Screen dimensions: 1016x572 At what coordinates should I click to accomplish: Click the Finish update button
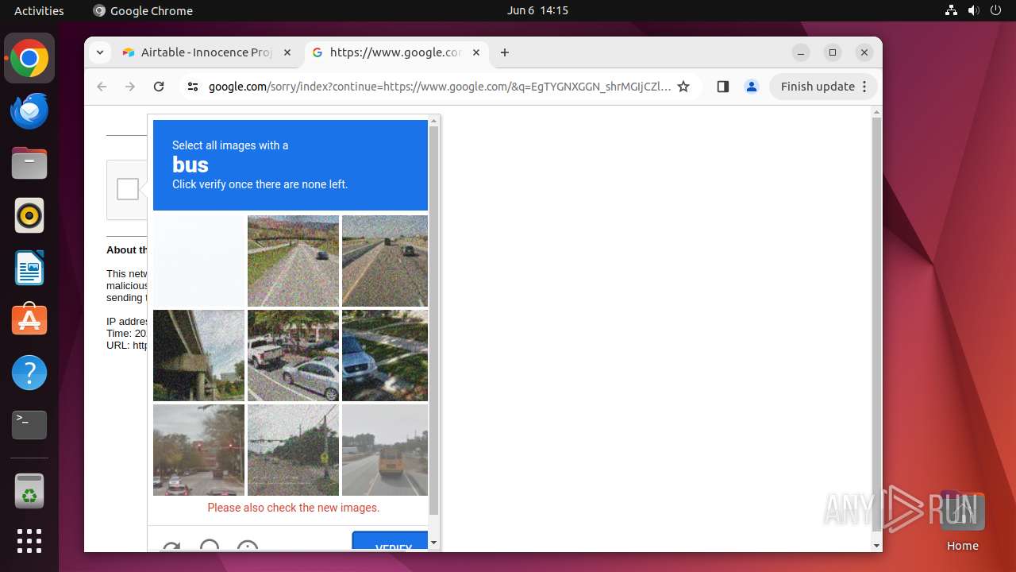click(824, 87)
